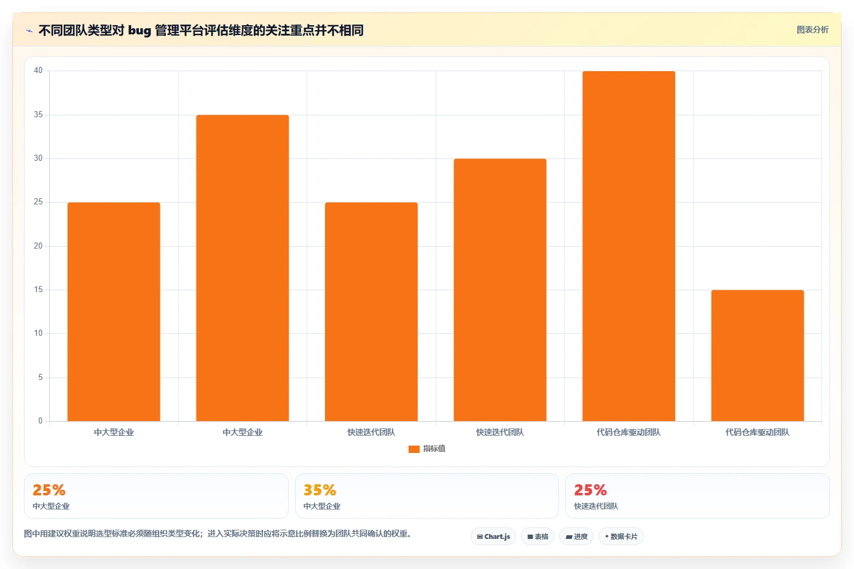This screenshot has height=569, width=854.
Task: Click the 代码仓库驱动团队 bar reaching 40
Action: tap(629, 246)
